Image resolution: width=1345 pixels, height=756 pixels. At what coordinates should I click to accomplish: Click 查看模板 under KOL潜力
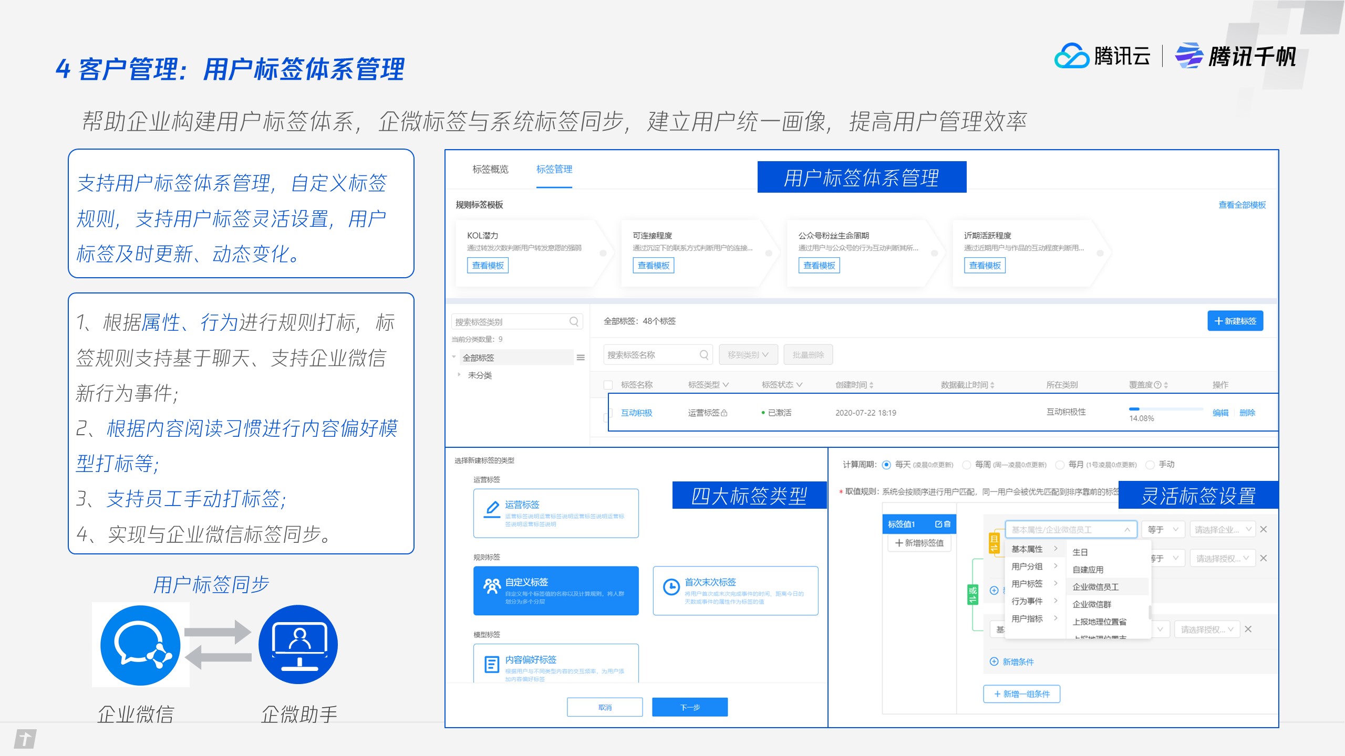(x=488, y=265)
